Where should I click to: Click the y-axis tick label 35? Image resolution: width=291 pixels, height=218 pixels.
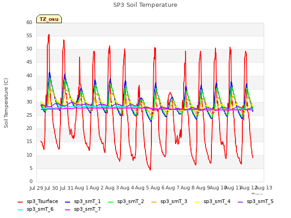click(x=29, y=89)
